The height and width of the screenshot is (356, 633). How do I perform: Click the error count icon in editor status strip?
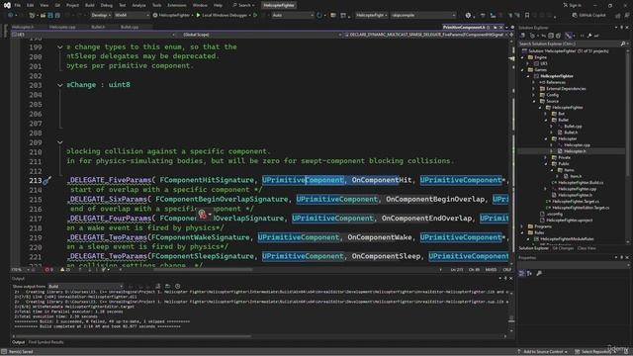(x=48, y=270)
